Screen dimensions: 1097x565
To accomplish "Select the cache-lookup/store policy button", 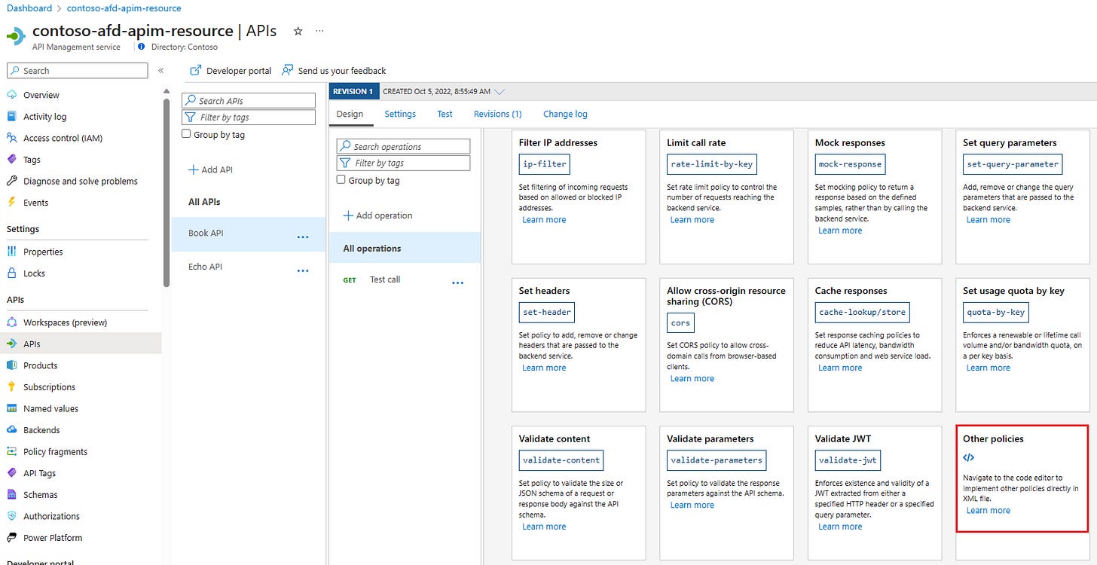I will [863, 312].
